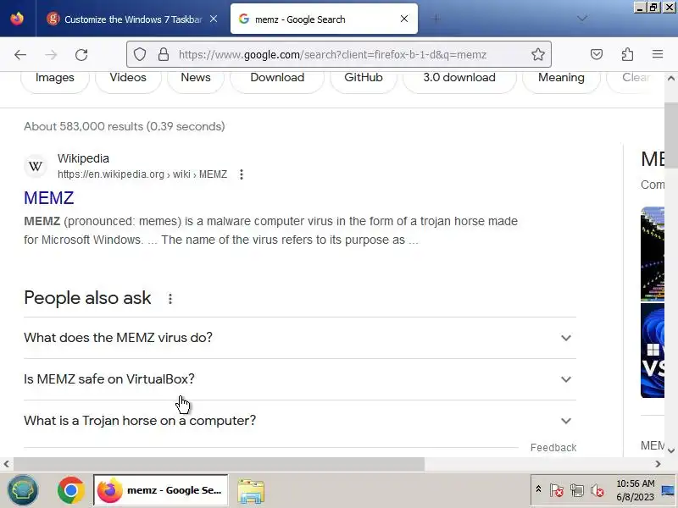
Task: Click the Firefox logo button in tab bar
Action: click(17, 19)
